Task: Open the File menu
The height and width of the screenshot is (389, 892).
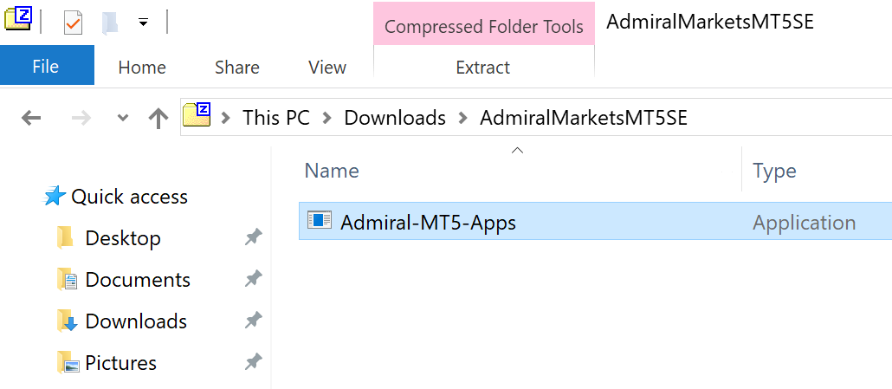Action: [46, 66]
